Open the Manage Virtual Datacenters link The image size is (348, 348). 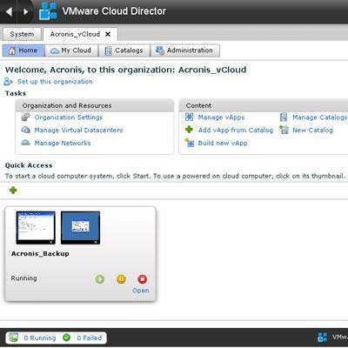point(78,130)
